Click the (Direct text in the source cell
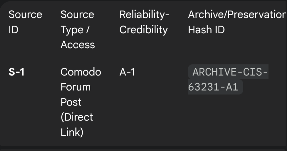 [x=77, y=117]
